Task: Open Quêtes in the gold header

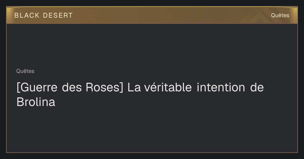Action: (280, 15)
